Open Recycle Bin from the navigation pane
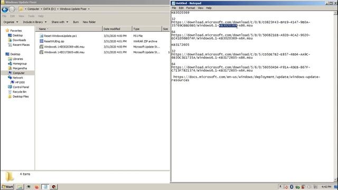The height and width of the screenshot is (190, 338). point(20,92)
